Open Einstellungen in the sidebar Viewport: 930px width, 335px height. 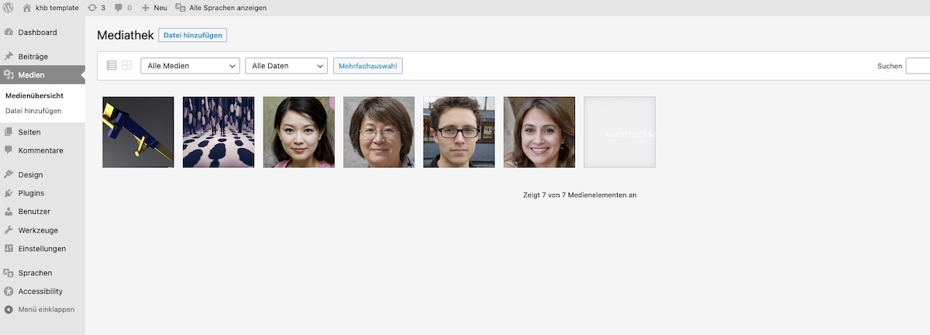42,249
